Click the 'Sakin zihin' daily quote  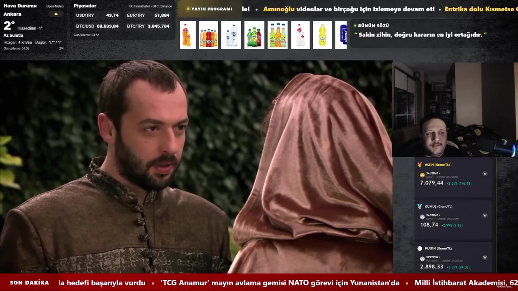tap(421, 35)
